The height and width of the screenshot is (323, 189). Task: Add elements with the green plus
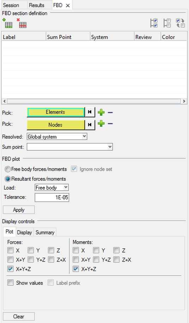[x=101, y=112]
